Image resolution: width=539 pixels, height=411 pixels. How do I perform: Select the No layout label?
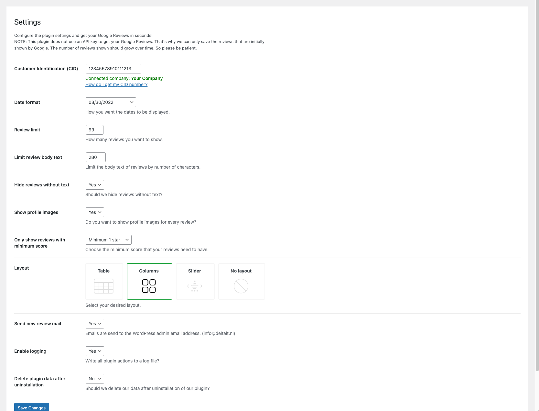tap(241, 271)
